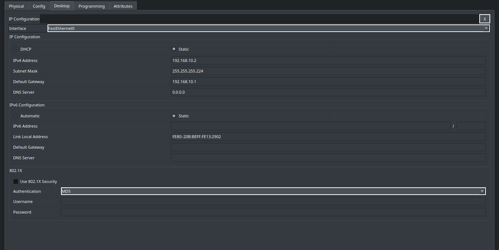The width and height of the screenshot is (499, 250).
Task: Click the "Link Local Address" label text
Action: click(x=30, y=137)
